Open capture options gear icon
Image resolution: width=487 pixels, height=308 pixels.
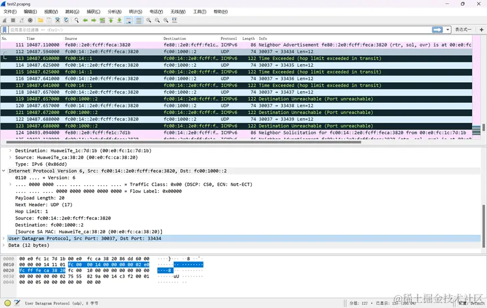(x=30, y=20)
